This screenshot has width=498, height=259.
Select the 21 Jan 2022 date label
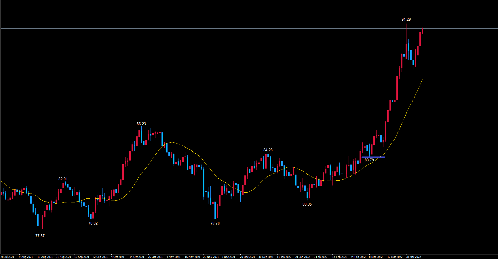point(303,257)
